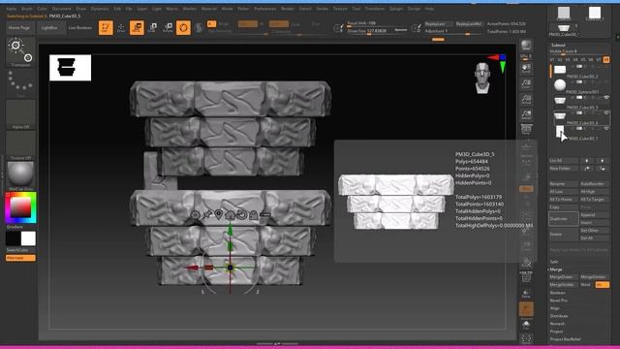620x349 pixels.
Task: Click the Line Fill PolyF icon
Action: pyautogui.click(x=526, y=277)
